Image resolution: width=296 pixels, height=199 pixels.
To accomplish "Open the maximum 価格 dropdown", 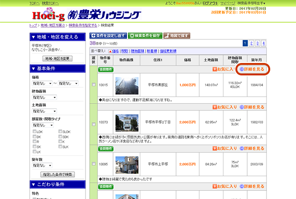I will (x=68, y=84).
